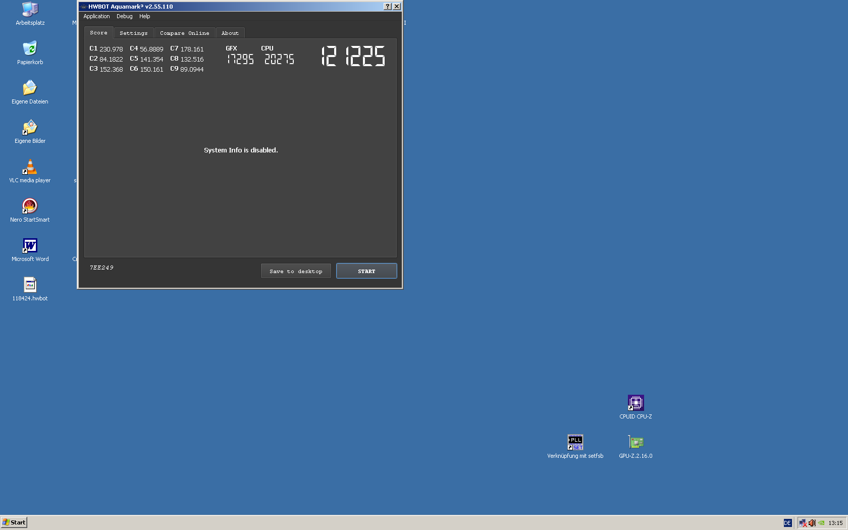Click the DE language indicator in tray
848x530 pixels.
(787, 523)
